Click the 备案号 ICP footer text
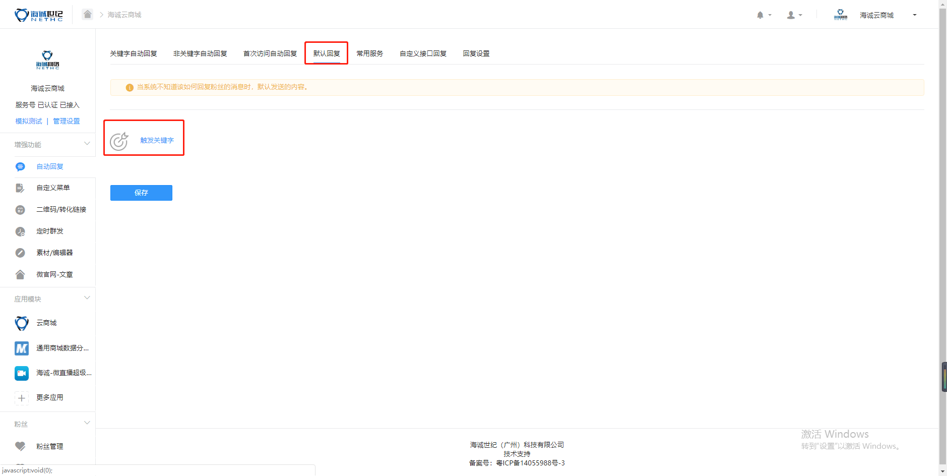The width and height of the screenshot is (947, 476). click(517, 463)
